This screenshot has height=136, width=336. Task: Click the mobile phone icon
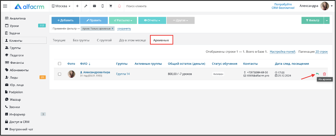pos(103,6)
